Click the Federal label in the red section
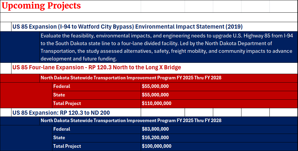The height and width of the screenshot is (151, 298). (x=62, y=86)
